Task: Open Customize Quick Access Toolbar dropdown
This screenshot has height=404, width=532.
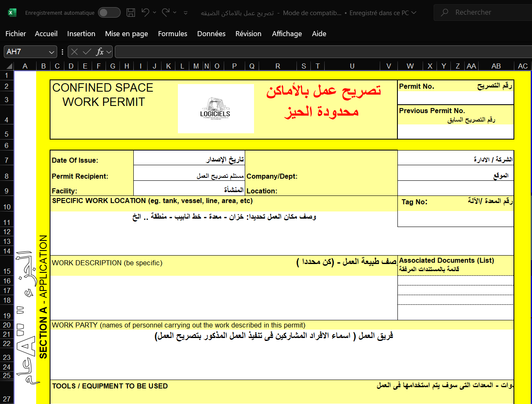Action: [185, 13]
